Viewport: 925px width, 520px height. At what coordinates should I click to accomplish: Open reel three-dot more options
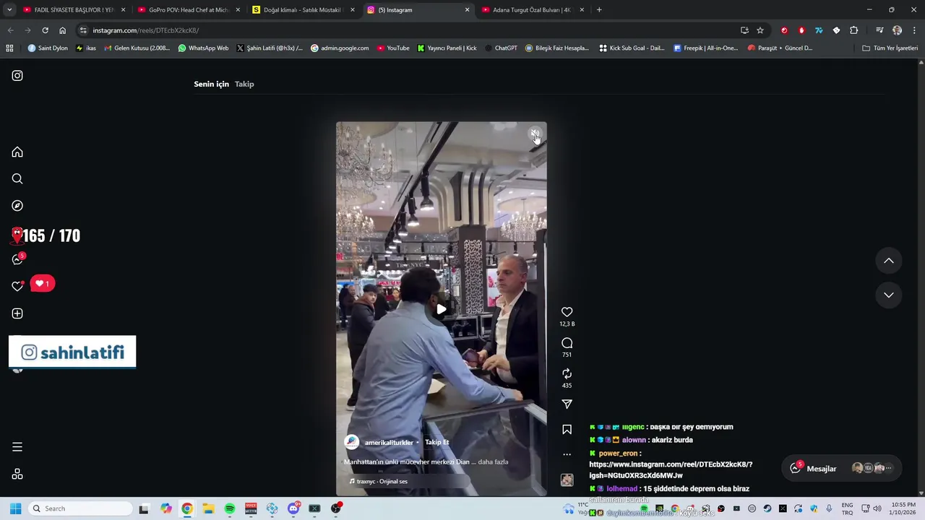(567, 454)
